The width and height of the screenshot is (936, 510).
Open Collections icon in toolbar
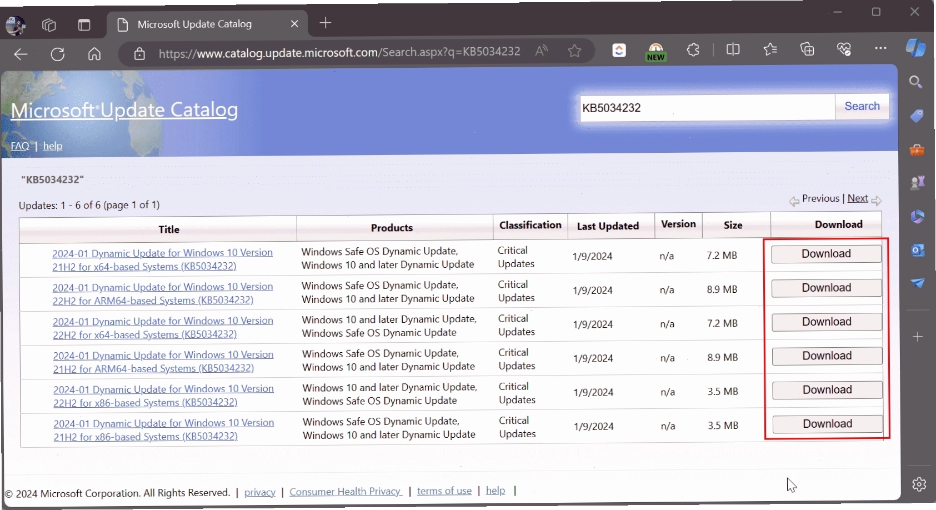point(807,49)
